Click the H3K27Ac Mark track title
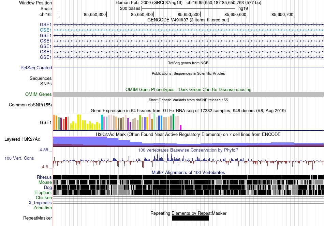Image resolution: width=324 pixels, height=226 pixels. [188, 134]
